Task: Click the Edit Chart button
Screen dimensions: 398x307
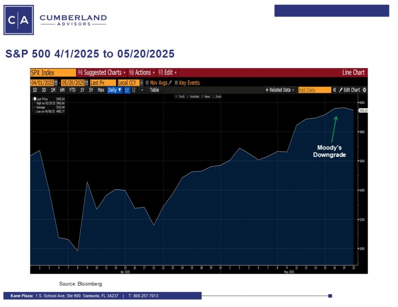Action: pyautogui.click(x=350, y=90)
